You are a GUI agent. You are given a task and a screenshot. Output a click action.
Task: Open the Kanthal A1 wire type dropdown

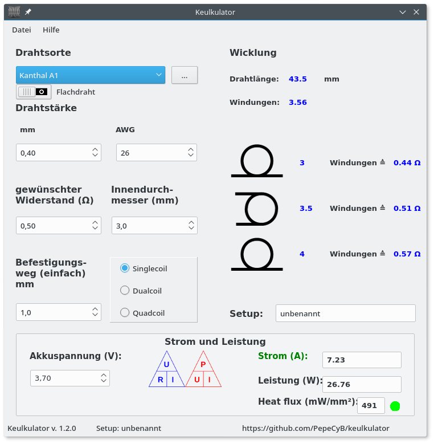tap(91, 75)
